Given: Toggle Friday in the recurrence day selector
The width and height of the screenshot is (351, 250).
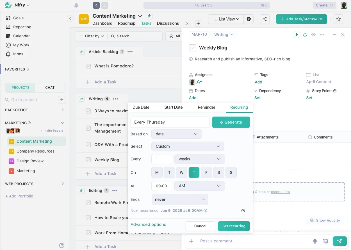Looking at the screenshot, I should point(206,172).
